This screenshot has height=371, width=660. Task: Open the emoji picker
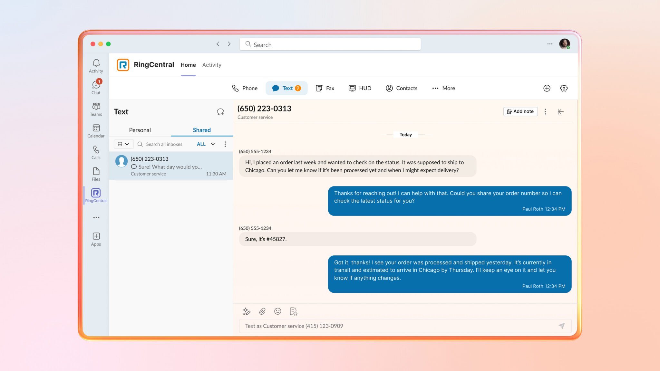277,311
